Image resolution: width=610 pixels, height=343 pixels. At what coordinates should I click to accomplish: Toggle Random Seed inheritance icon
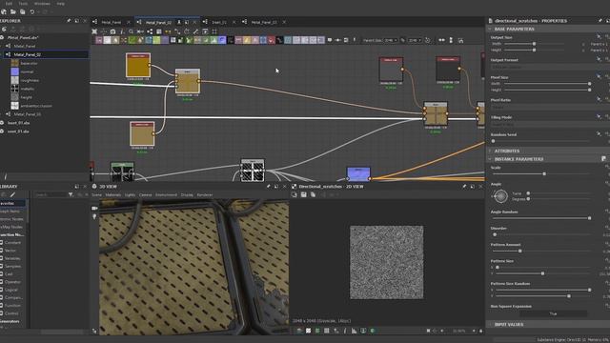coord(599,133)
